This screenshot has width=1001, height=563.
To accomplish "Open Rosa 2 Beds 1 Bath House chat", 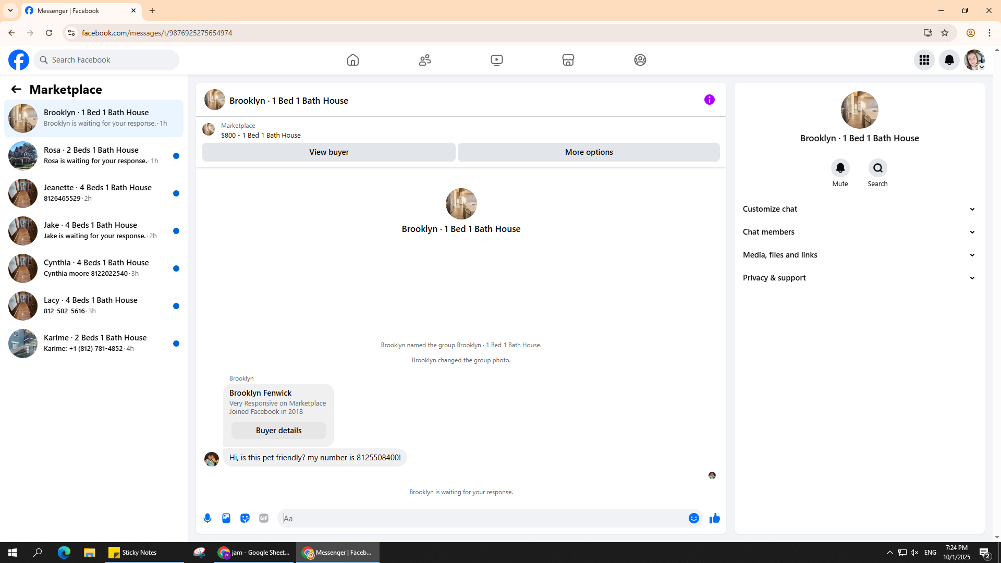I will click(94, 156).
